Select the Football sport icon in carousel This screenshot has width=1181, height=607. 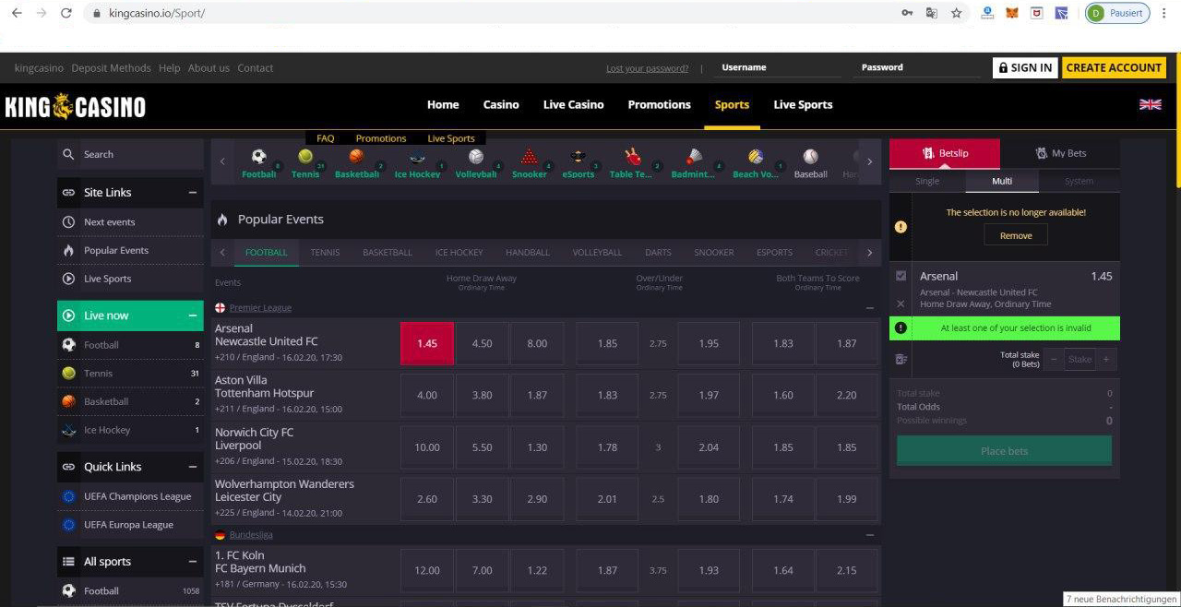[x=259, y=157]
